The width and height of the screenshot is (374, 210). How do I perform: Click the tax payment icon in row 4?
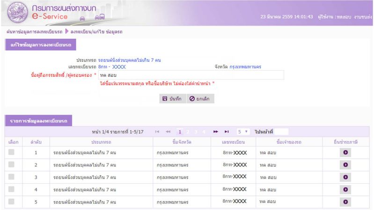coord(345,189)
